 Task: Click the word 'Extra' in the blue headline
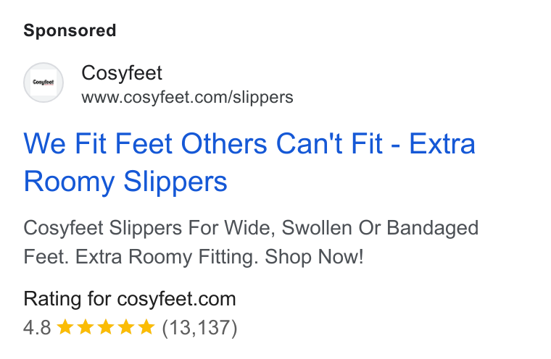click(x=442, y=143)
